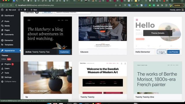Viewport: 185px width, 104px height.
Task: Open the Media library menu
Action: click(x=7, y=26)
